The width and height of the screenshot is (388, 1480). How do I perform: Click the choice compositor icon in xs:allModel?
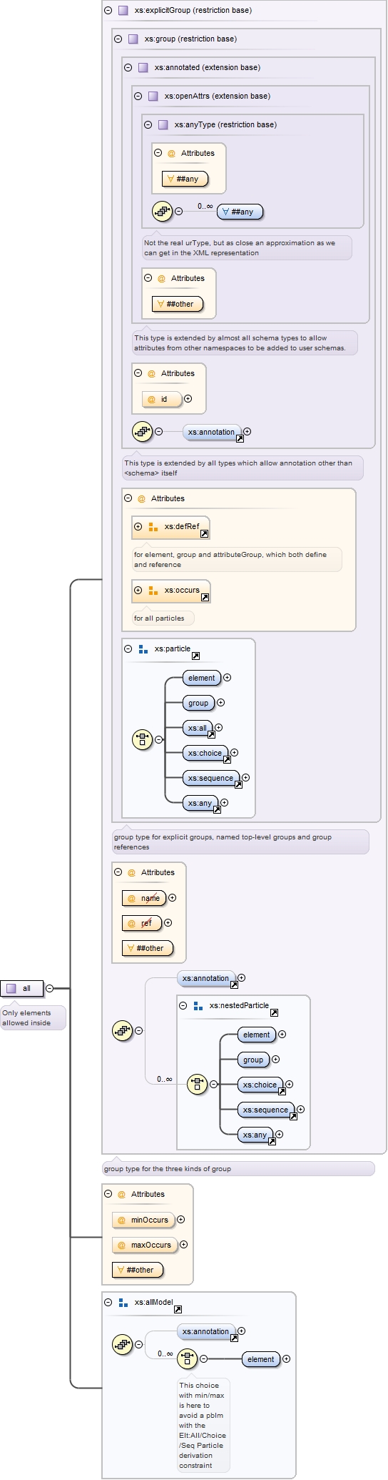click(x=187, y=1358)
